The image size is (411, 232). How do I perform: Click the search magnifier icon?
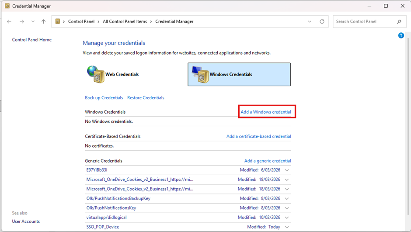(x=399, y=21)
